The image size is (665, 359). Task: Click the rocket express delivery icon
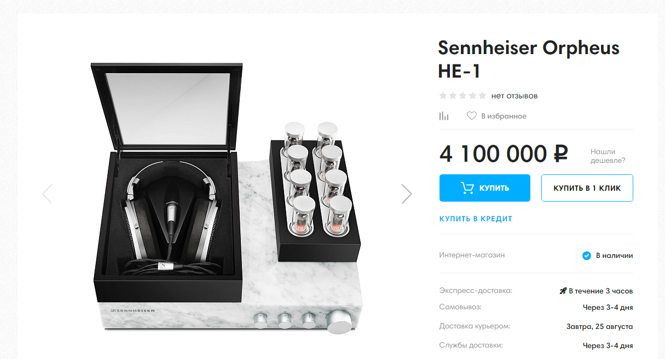point(563,291)
